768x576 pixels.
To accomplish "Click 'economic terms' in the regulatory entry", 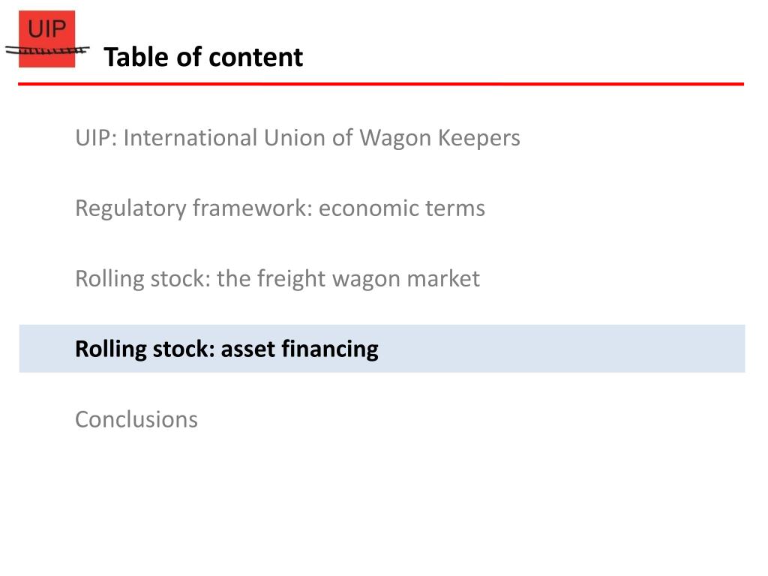I will pyautogui.click(x=402, y=208).
